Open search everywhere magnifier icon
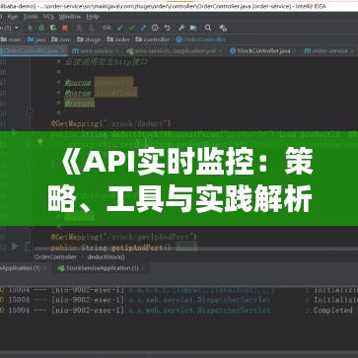Image resolution: width=358 pixels, height=358 pixels. (208, 28)
